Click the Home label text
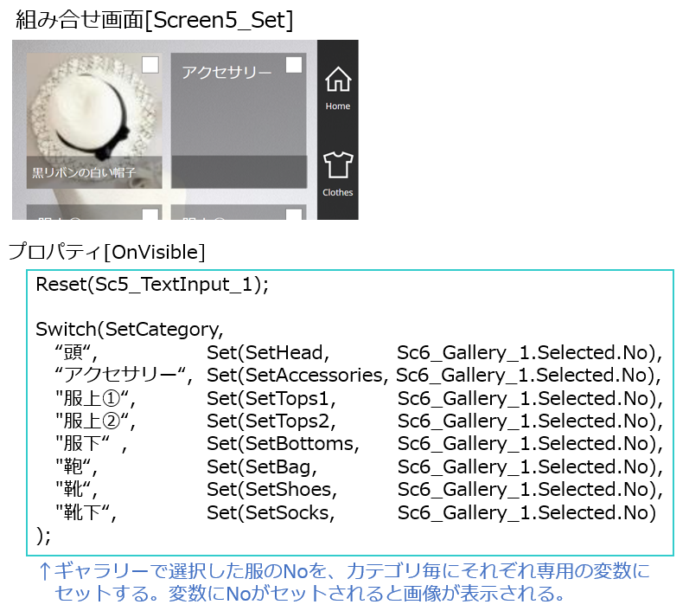Image resolution: width=689 pixels, height=611 pixels. (x=337, y=106)
